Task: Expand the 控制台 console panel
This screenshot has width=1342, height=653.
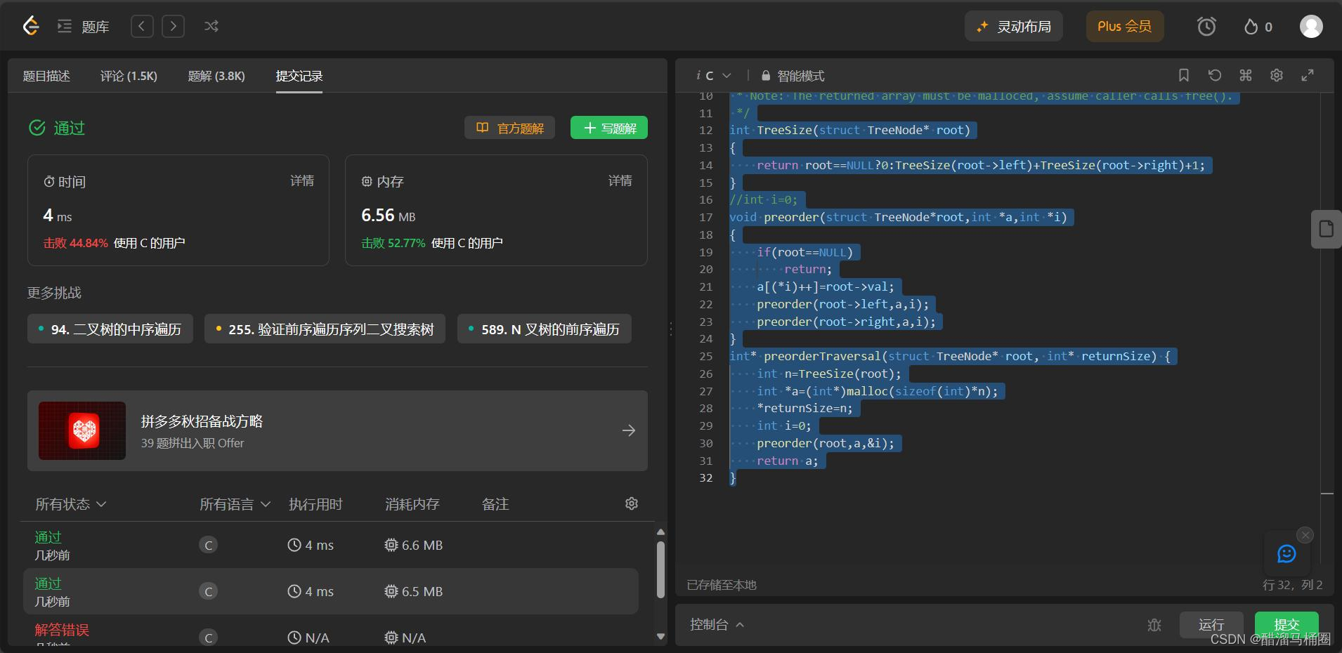Action: click(x=717, y=624)
